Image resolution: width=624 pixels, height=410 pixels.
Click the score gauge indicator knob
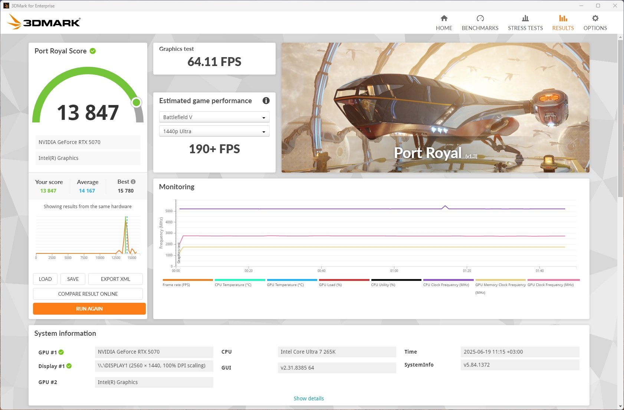(137, 102)
